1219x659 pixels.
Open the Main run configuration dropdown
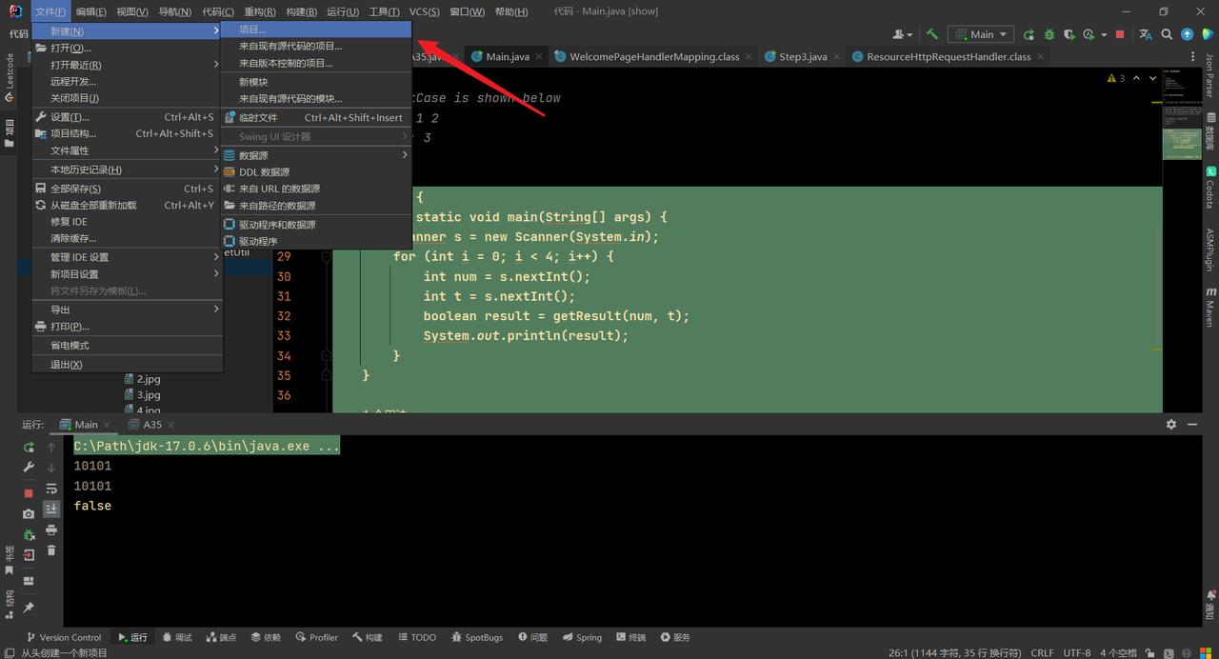(x=980, y=34)
